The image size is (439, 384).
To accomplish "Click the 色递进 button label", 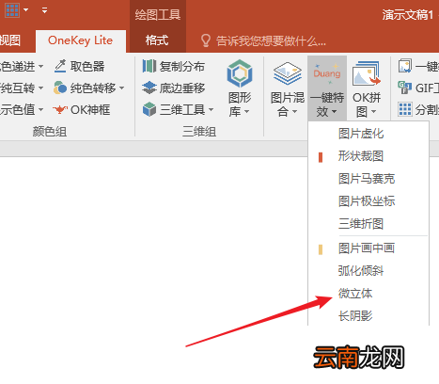I will [x=17, y=67].
